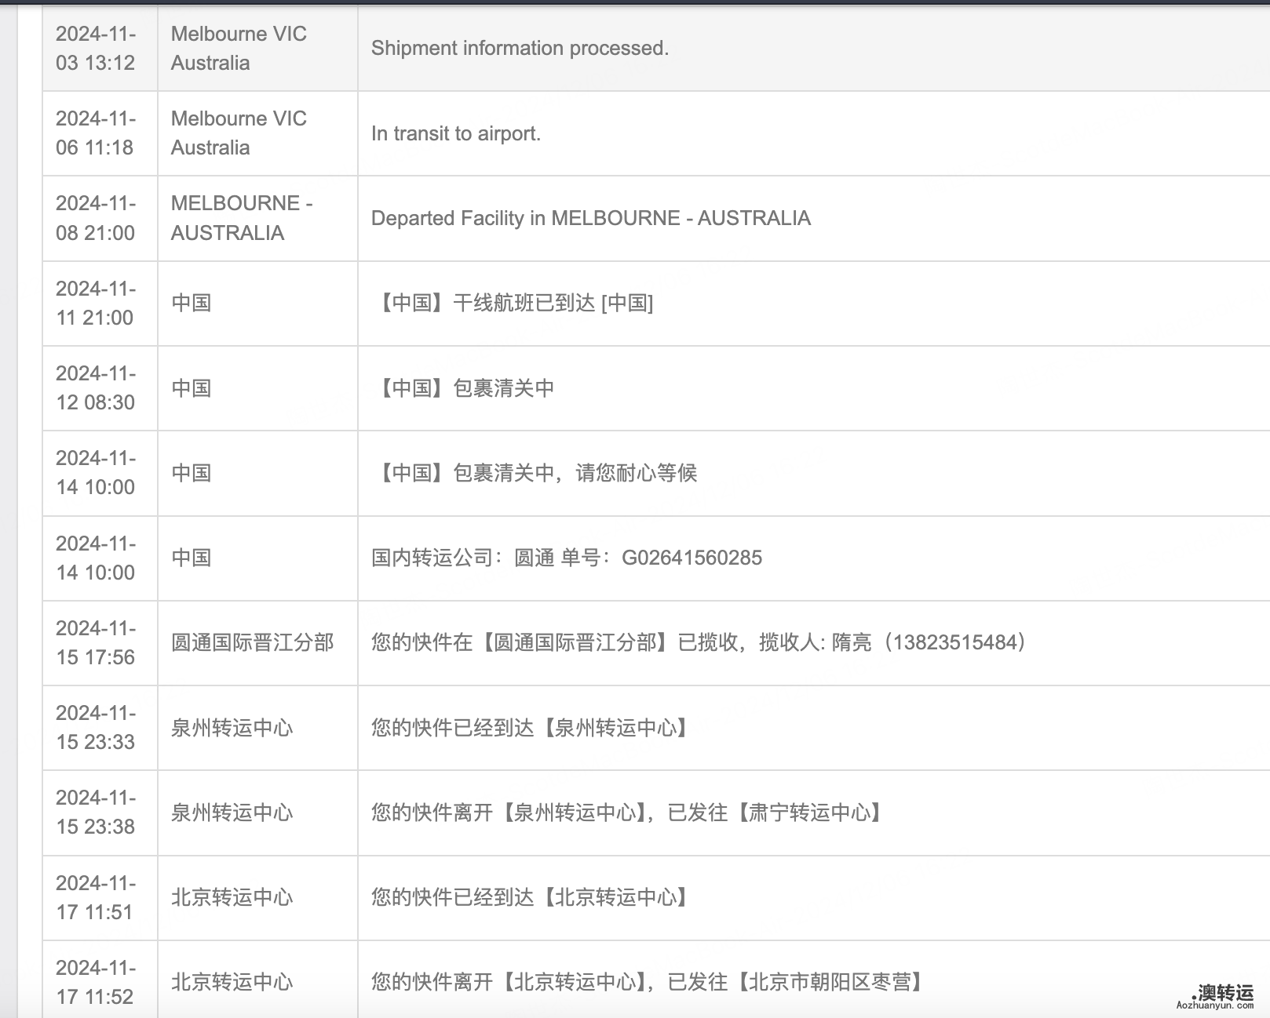
Task: Click Melbourne VIC Australia location in 13:12 row
Action: [239, 48]
